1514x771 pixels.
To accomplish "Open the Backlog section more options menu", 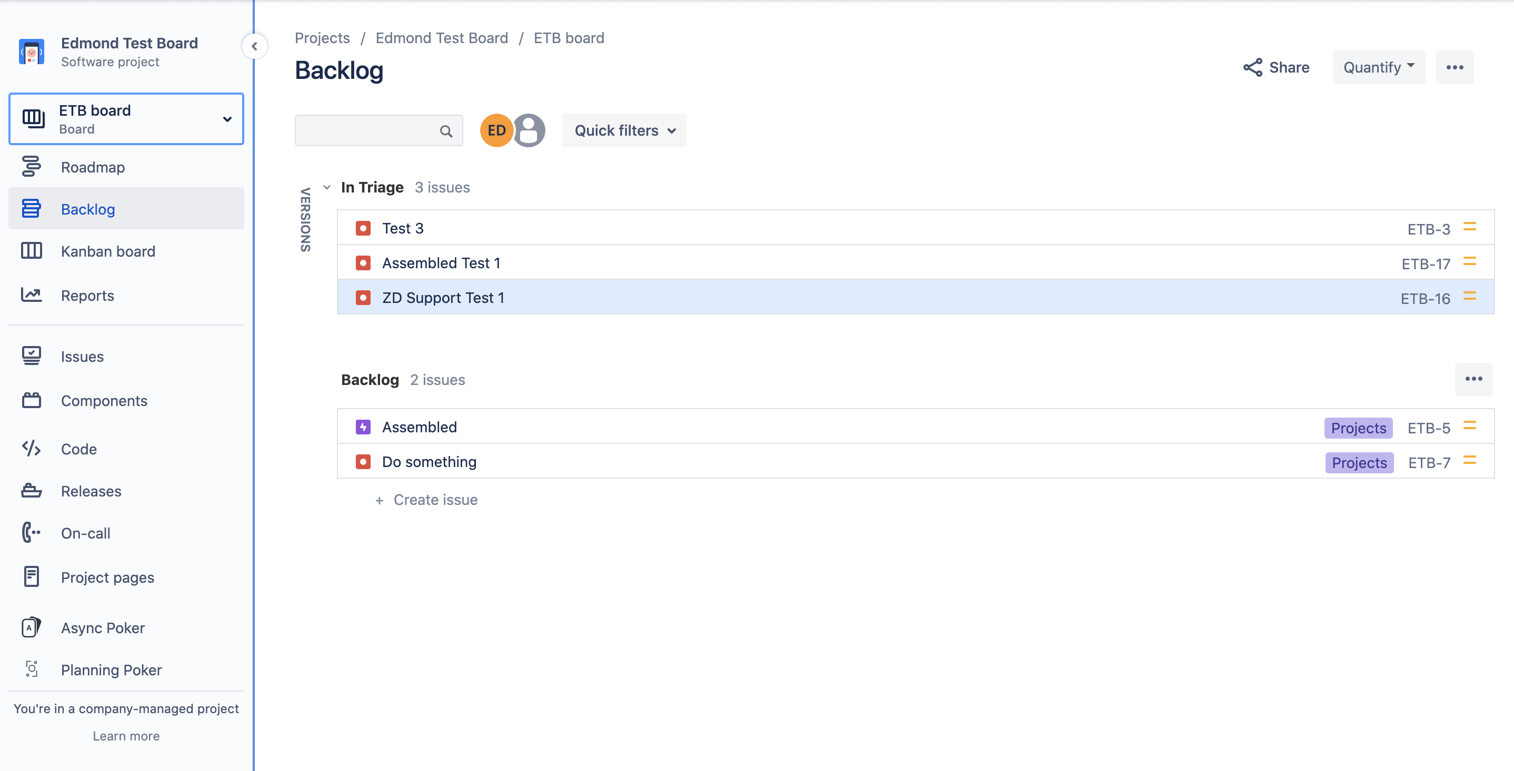I will click(x=1473, y=379).
